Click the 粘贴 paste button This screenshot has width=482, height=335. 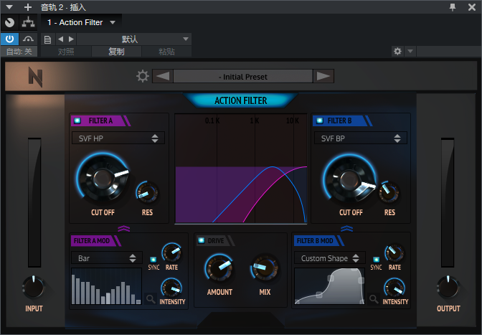click(x=166, y=52)
